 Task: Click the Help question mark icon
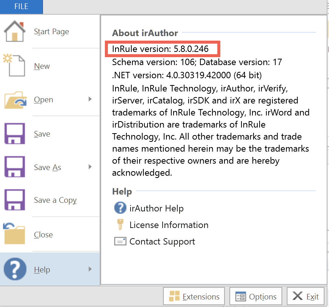point(14,269)
